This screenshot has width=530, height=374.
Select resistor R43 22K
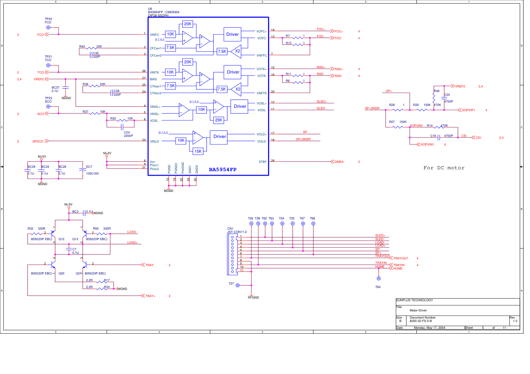[x=91, y=47]
